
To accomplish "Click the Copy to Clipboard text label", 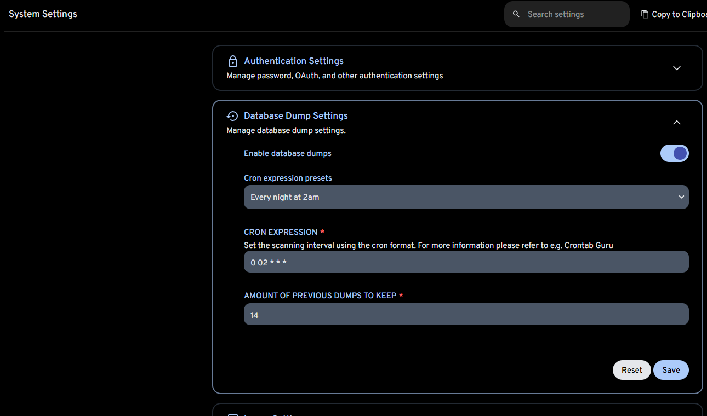I will 679,14.
